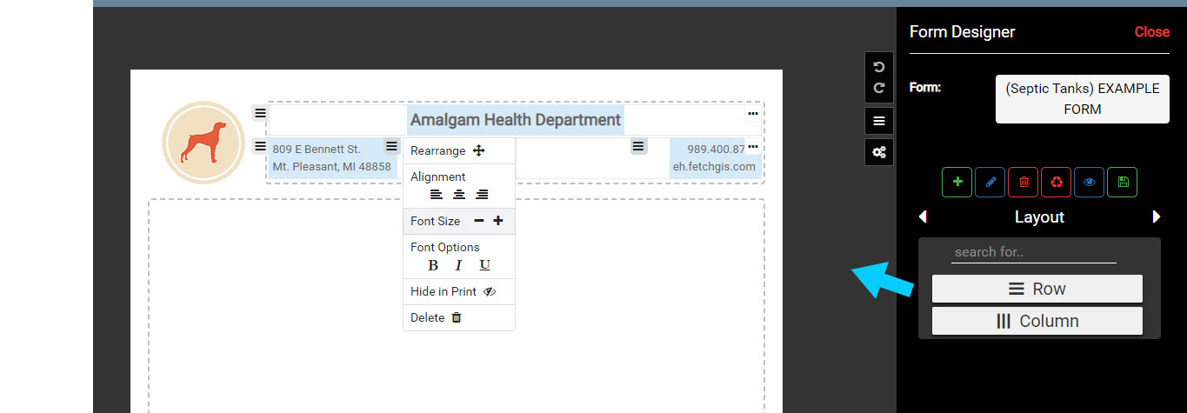The image size is (1187, 413).
Task: Redo the last change
Action: 879,88
